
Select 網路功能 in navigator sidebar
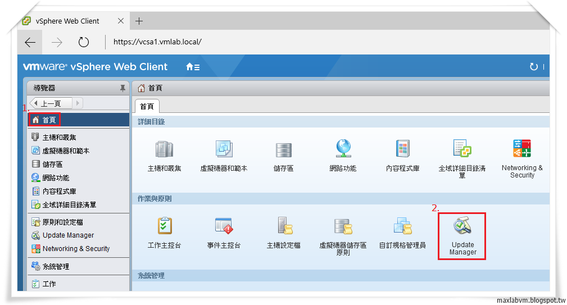point(79,178)
